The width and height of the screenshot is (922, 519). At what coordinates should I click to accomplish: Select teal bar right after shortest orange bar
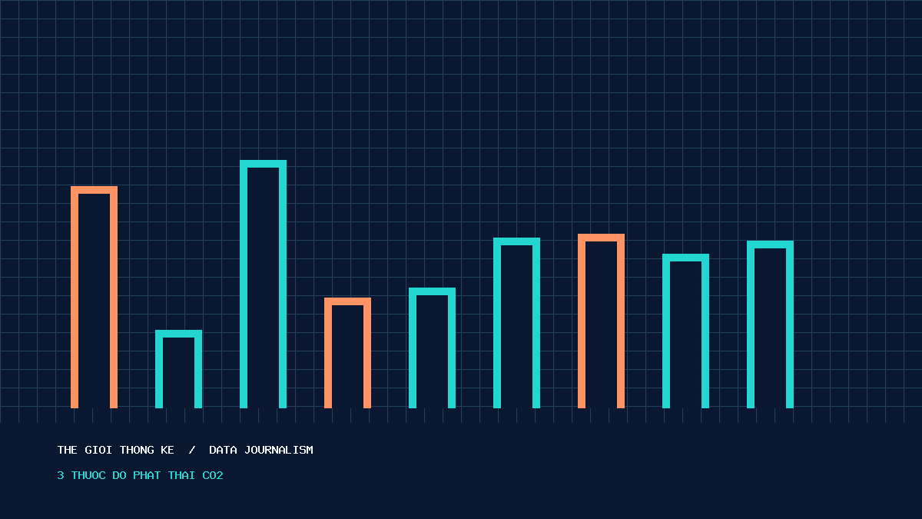432,348
